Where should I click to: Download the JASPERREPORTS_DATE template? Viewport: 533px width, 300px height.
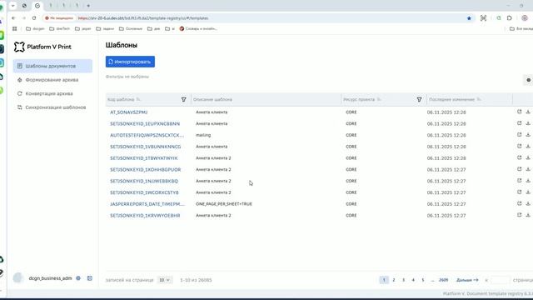coord(528,203)
